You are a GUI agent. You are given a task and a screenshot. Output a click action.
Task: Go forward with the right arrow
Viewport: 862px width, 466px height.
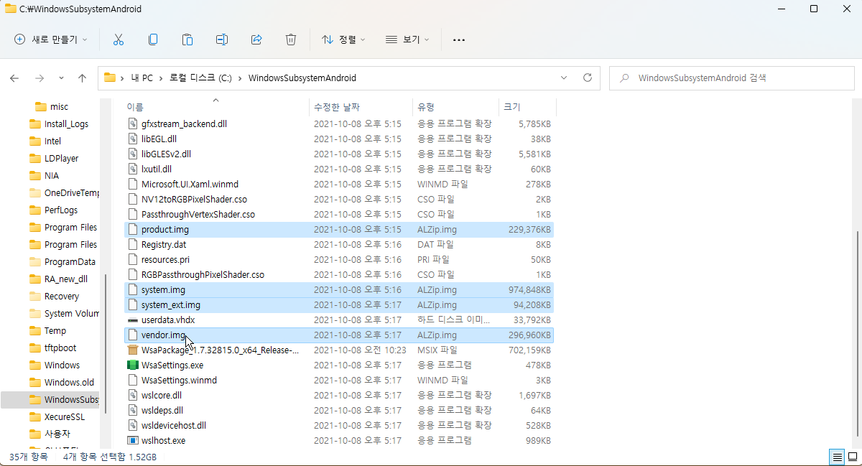pyautogui.click(x=40, y=78)
